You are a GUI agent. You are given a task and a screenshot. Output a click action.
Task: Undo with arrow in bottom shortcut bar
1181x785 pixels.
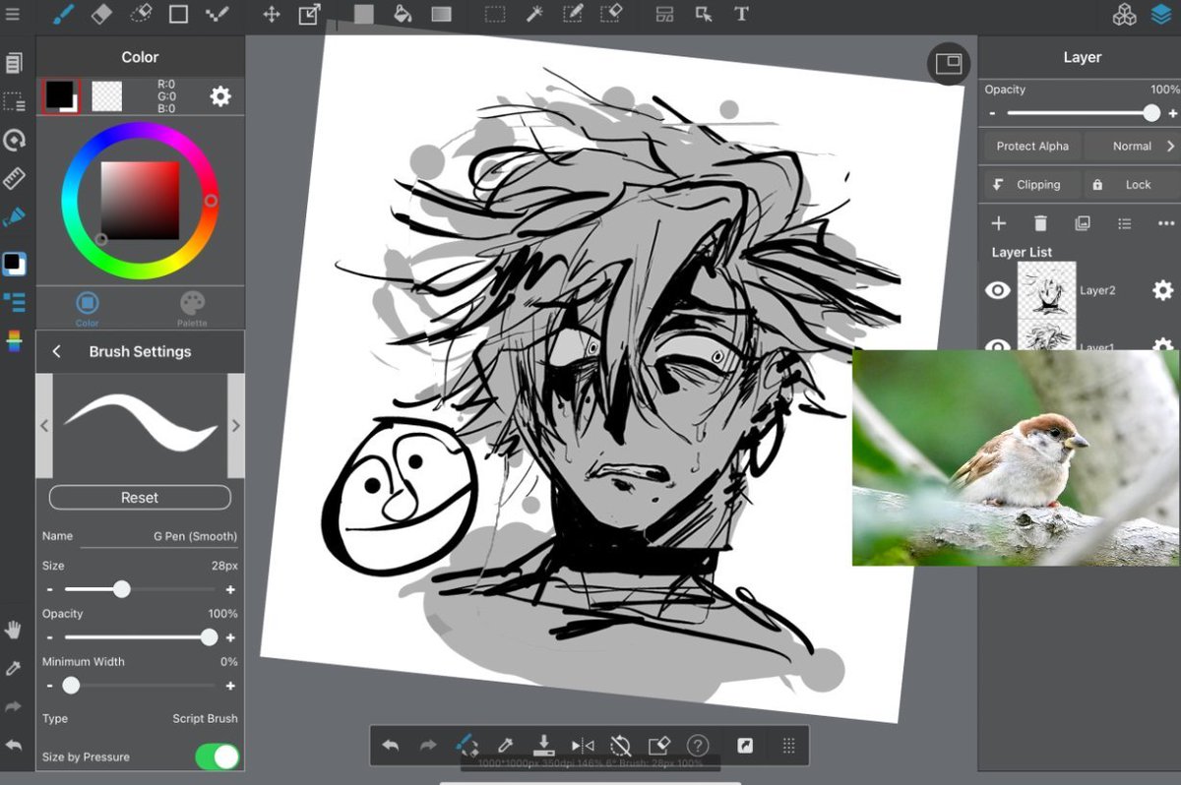pyautogui.click(x=391, y=746)
